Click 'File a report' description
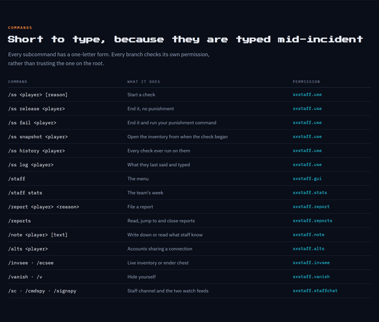379x322 pixels. (x=140, y=206)
